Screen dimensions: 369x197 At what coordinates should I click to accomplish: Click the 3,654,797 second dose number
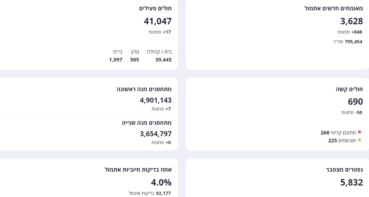click(x=156, y=134)
